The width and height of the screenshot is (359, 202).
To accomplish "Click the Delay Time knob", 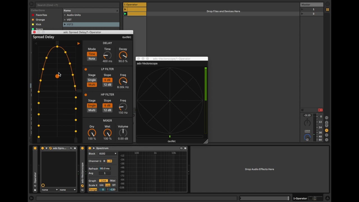I will [107, 55].
